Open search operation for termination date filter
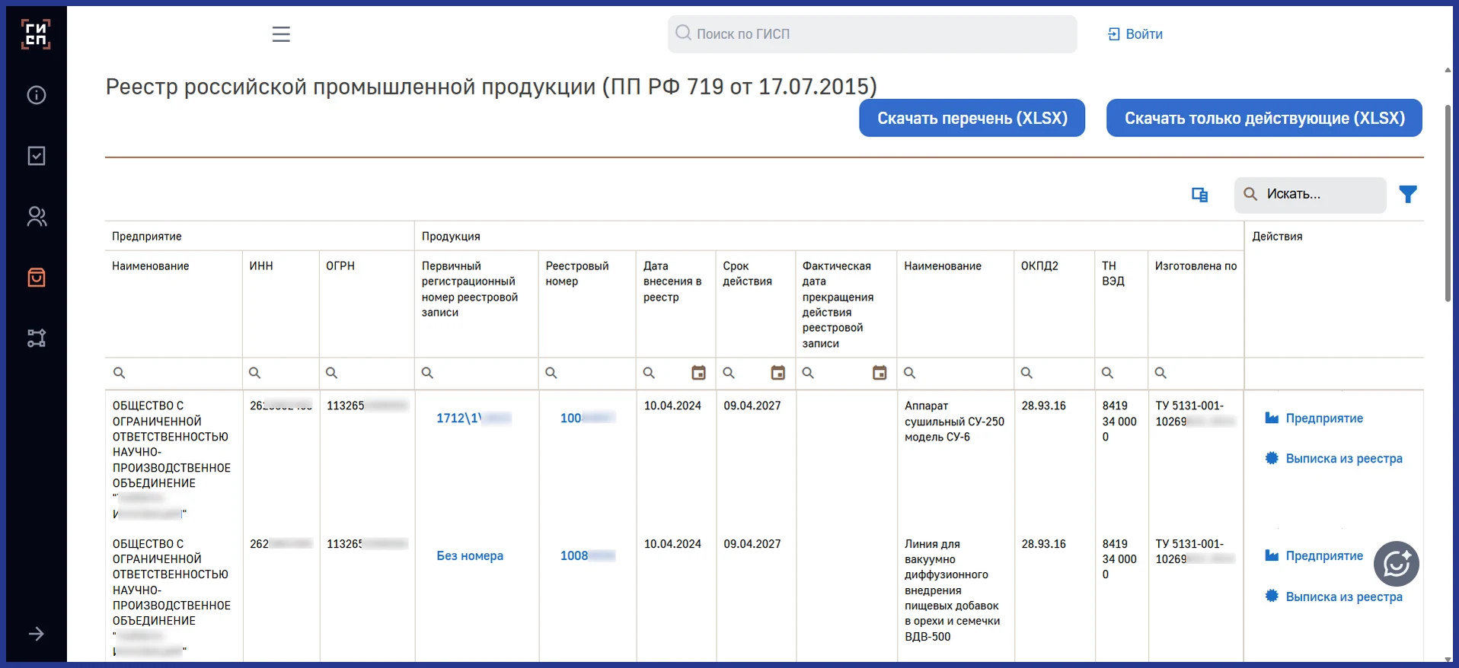The image size is (1459, 668). tap(808, 373)
